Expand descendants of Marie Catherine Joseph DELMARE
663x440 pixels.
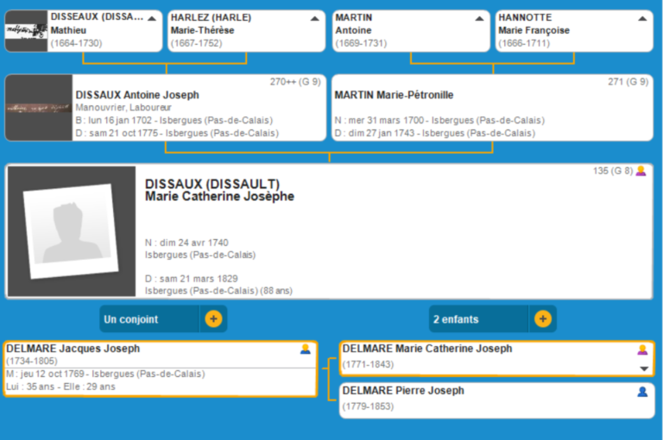[642, 368]
